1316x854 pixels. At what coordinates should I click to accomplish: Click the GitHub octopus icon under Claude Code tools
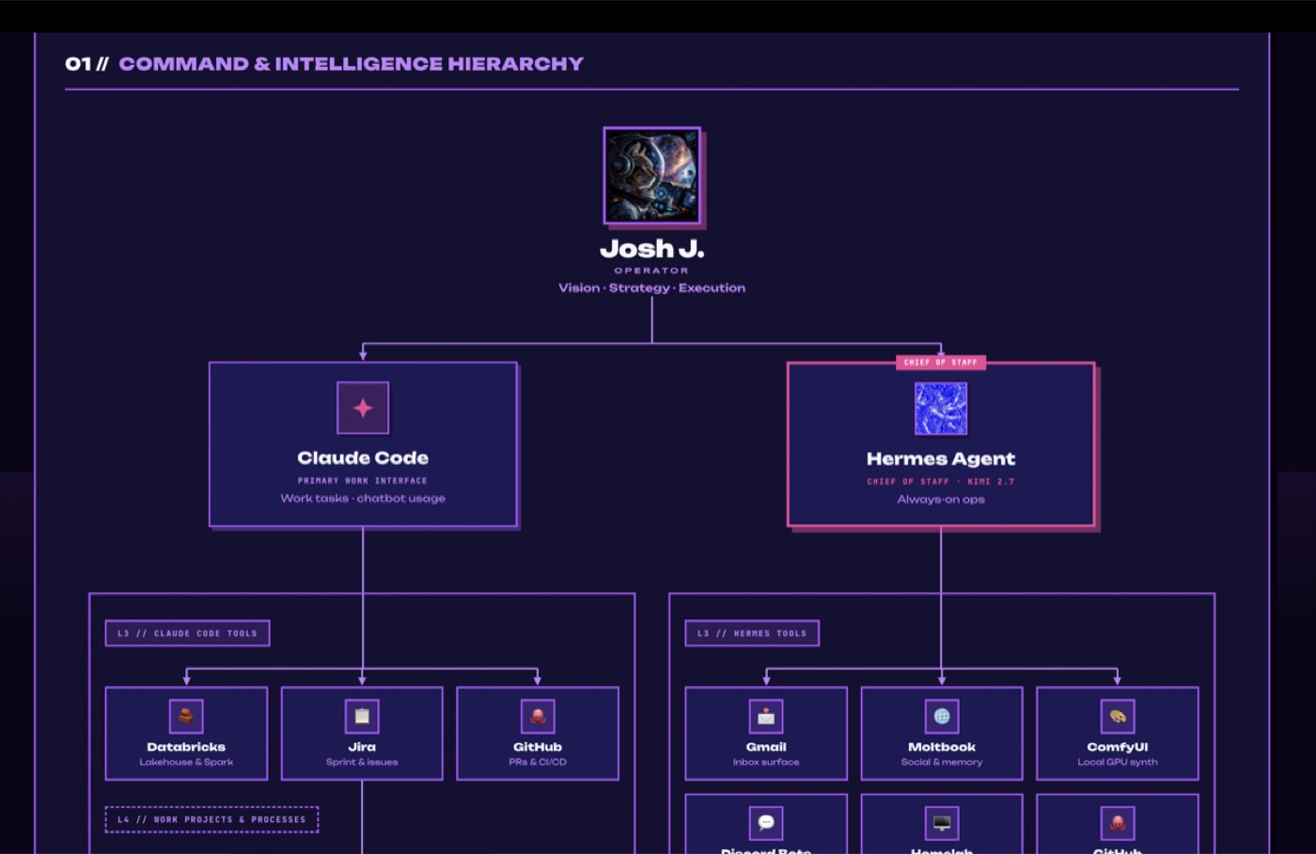pyautogui.click(x=538, y=716)
